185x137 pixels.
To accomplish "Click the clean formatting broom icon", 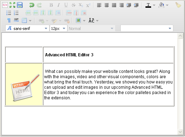I will tap(178, 5).
